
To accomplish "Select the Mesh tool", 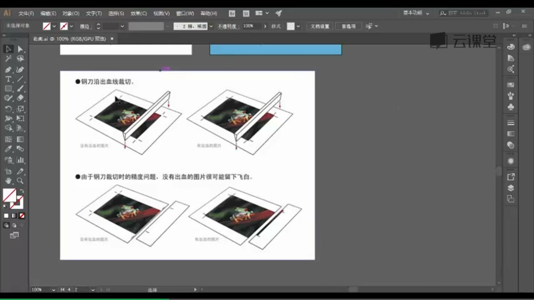I will (8, 139).
